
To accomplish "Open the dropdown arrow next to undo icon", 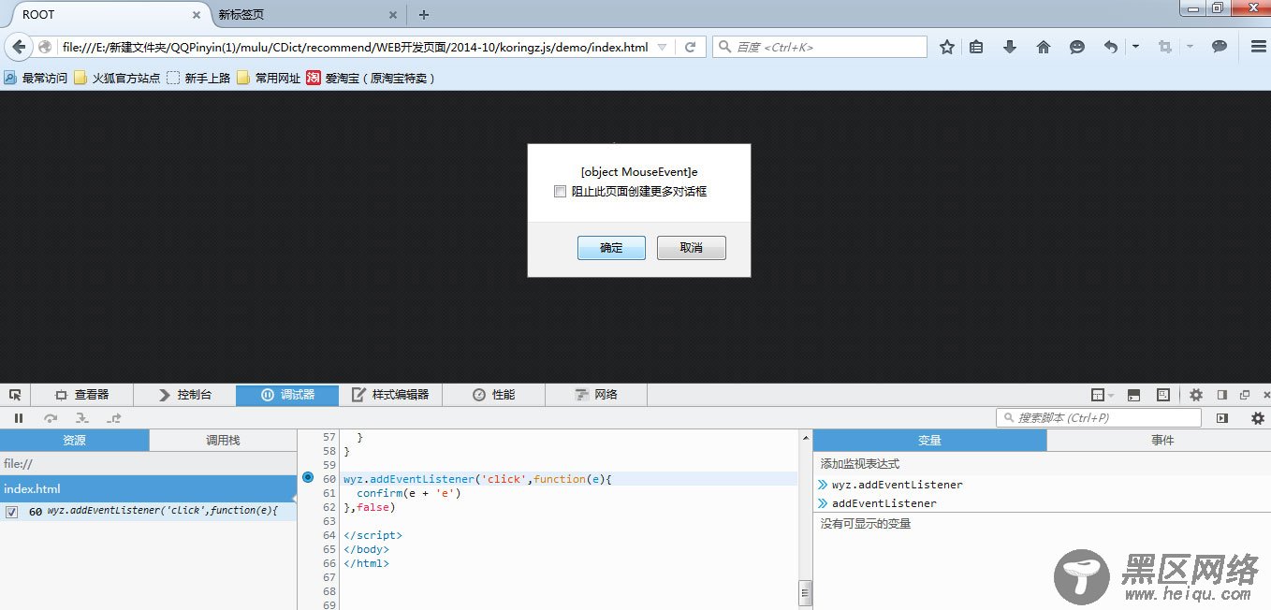I will (x=1135, y=47).
